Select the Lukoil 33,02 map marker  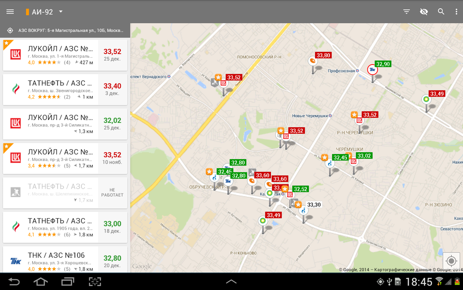354,161
